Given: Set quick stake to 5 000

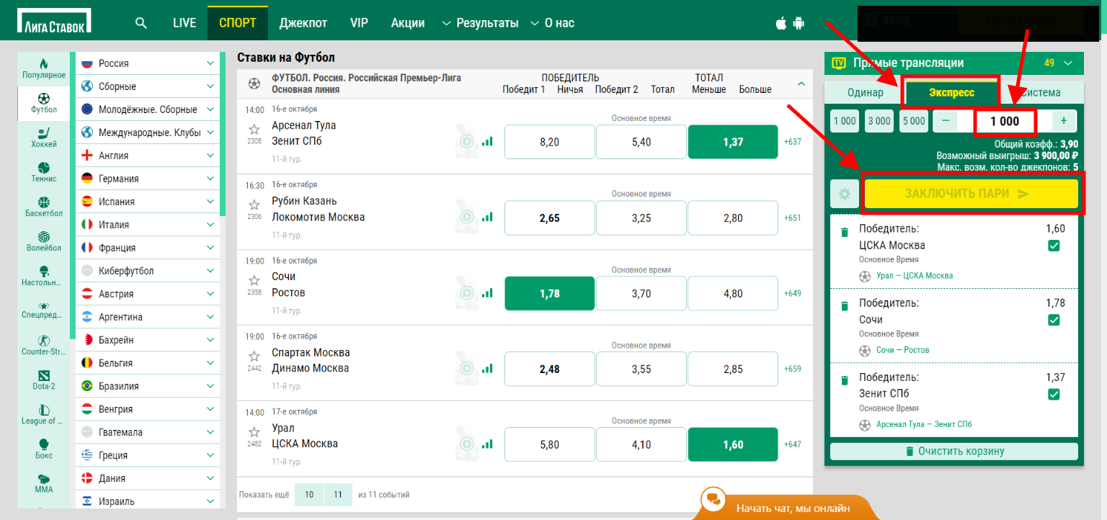Looking at the screenshot, I should tap(914, 121).
